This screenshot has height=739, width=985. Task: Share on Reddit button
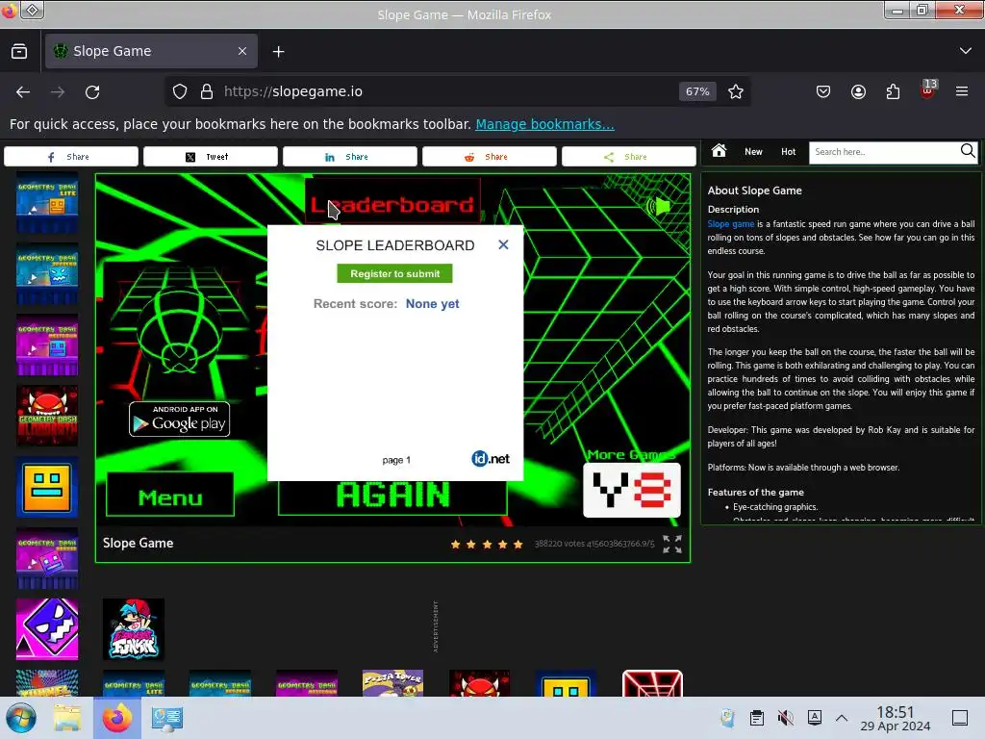[490, 157]
